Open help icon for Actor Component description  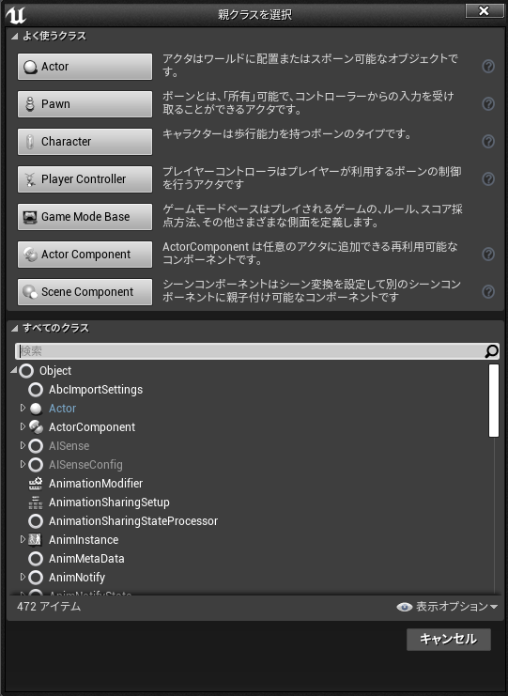tap(488, 254)
